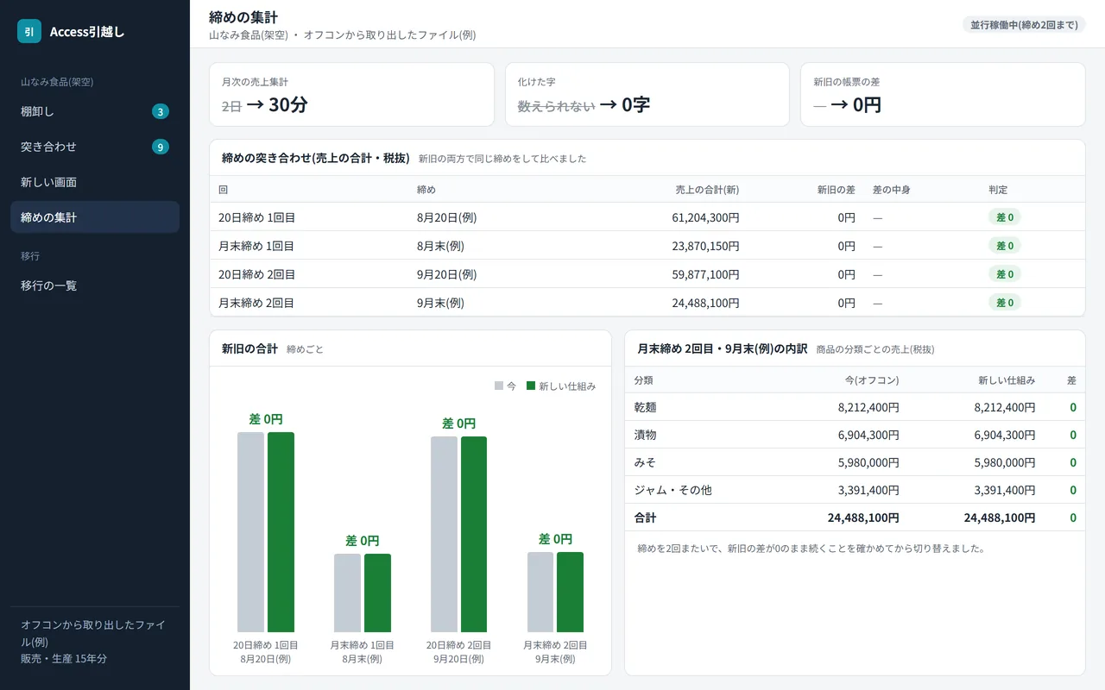Select the 乾麺 row in the breakdown

pyautogui.click(x=855, y=407)
